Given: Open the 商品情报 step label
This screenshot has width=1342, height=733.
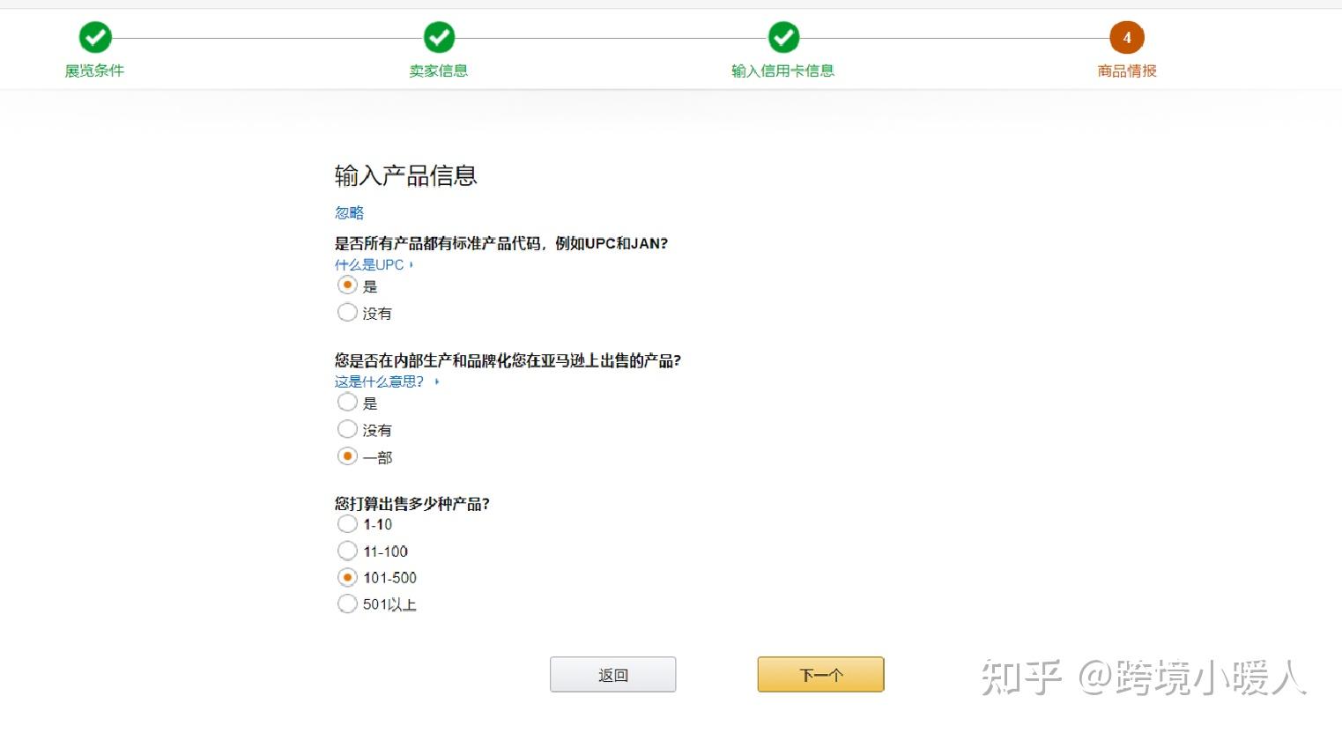Looking at the screenshot, I should 1127,70.
